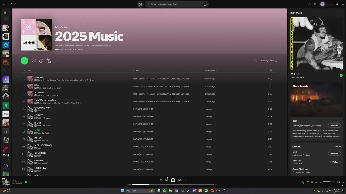The width and height of the screenshot is (346, 194).
Task: Mute with the volume speaker icon
Action: point(321,182)
